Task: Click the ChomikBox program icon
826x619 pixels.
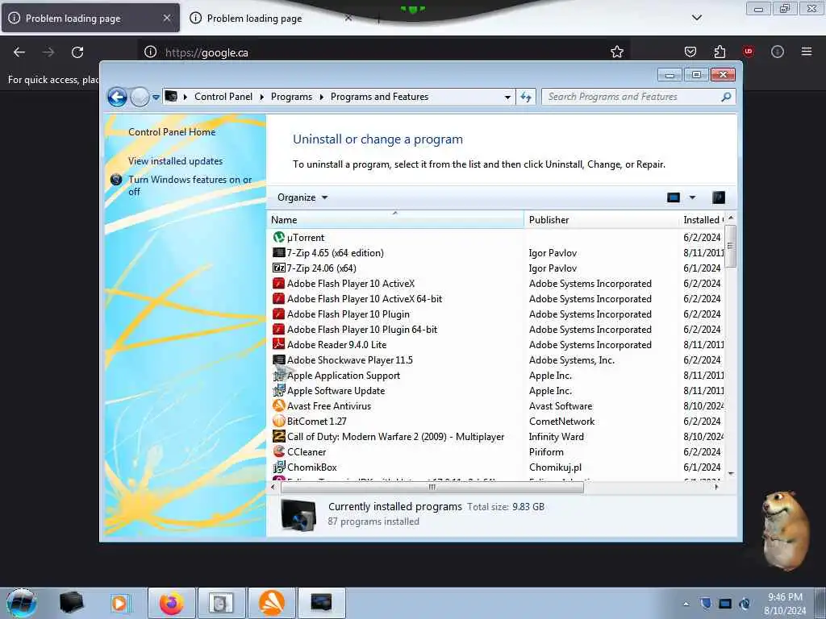Action: [x=278, y=467]
